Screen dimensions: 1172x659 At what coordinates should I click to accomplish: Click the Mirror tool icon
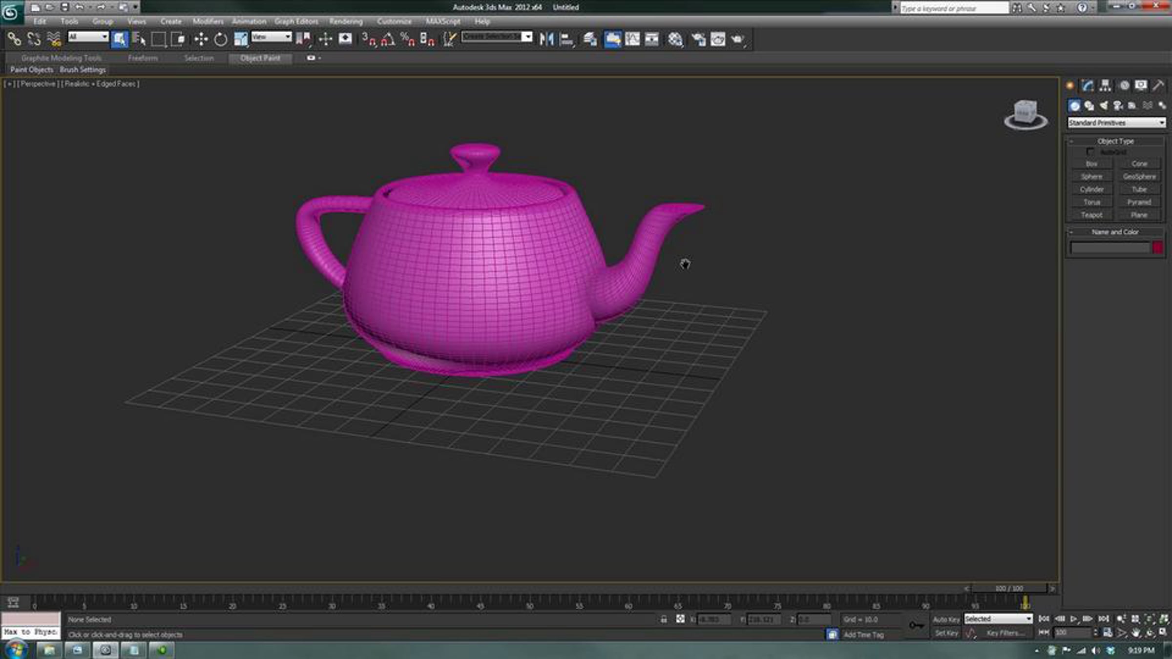pos(546,39)
